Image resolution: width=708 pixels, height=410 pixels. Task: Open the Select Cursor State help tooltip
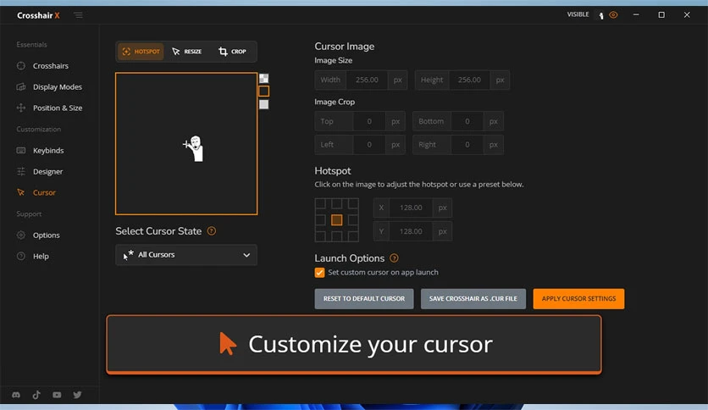pyautogui.click(x=212, y=231)
